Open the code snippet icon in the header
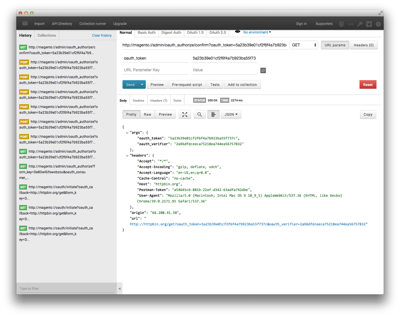The image size is (400, 317). pyautogui.click(x=350, y=24)
